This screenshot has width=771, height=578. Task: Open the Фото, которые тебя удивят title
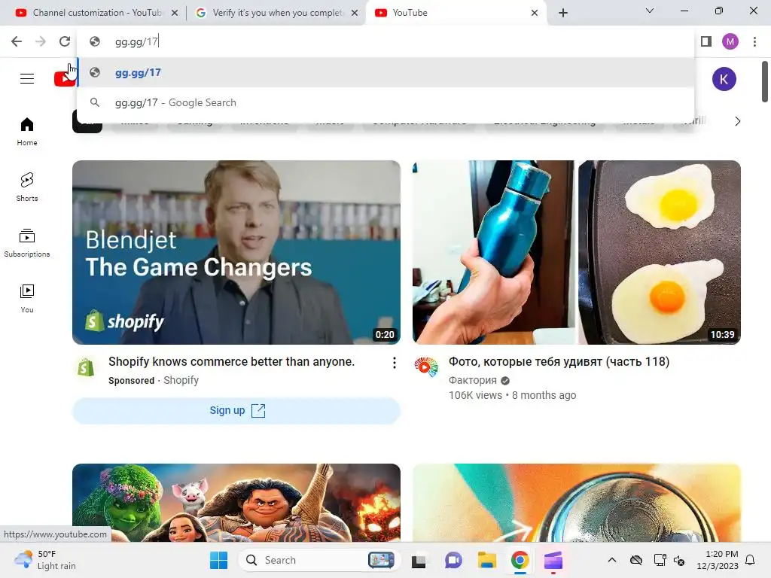559,362
